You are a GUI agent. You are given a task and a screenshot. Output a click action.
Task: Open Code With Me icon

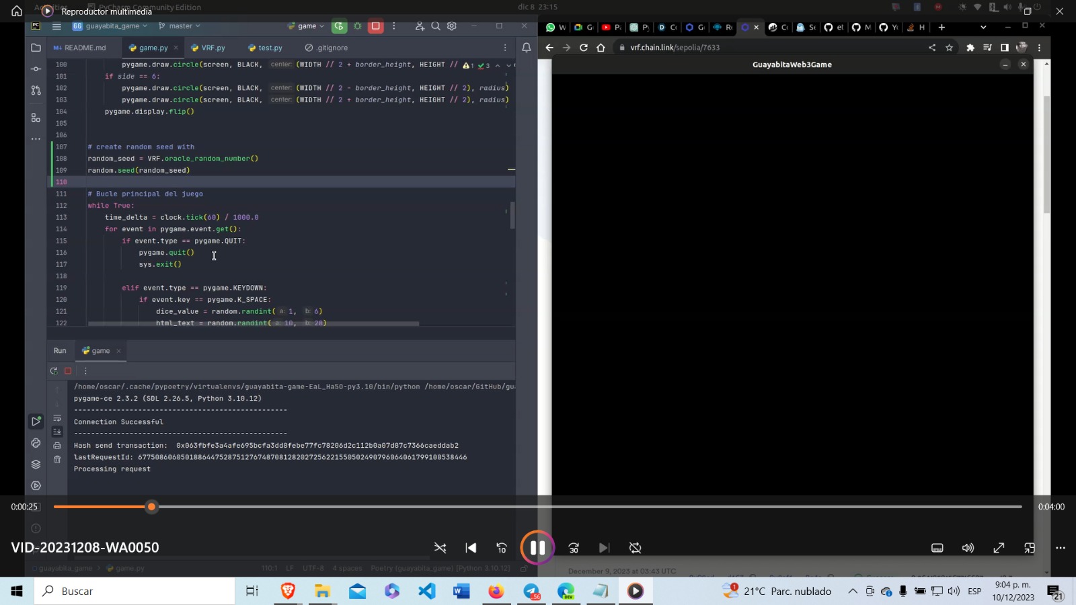point(420,26)
